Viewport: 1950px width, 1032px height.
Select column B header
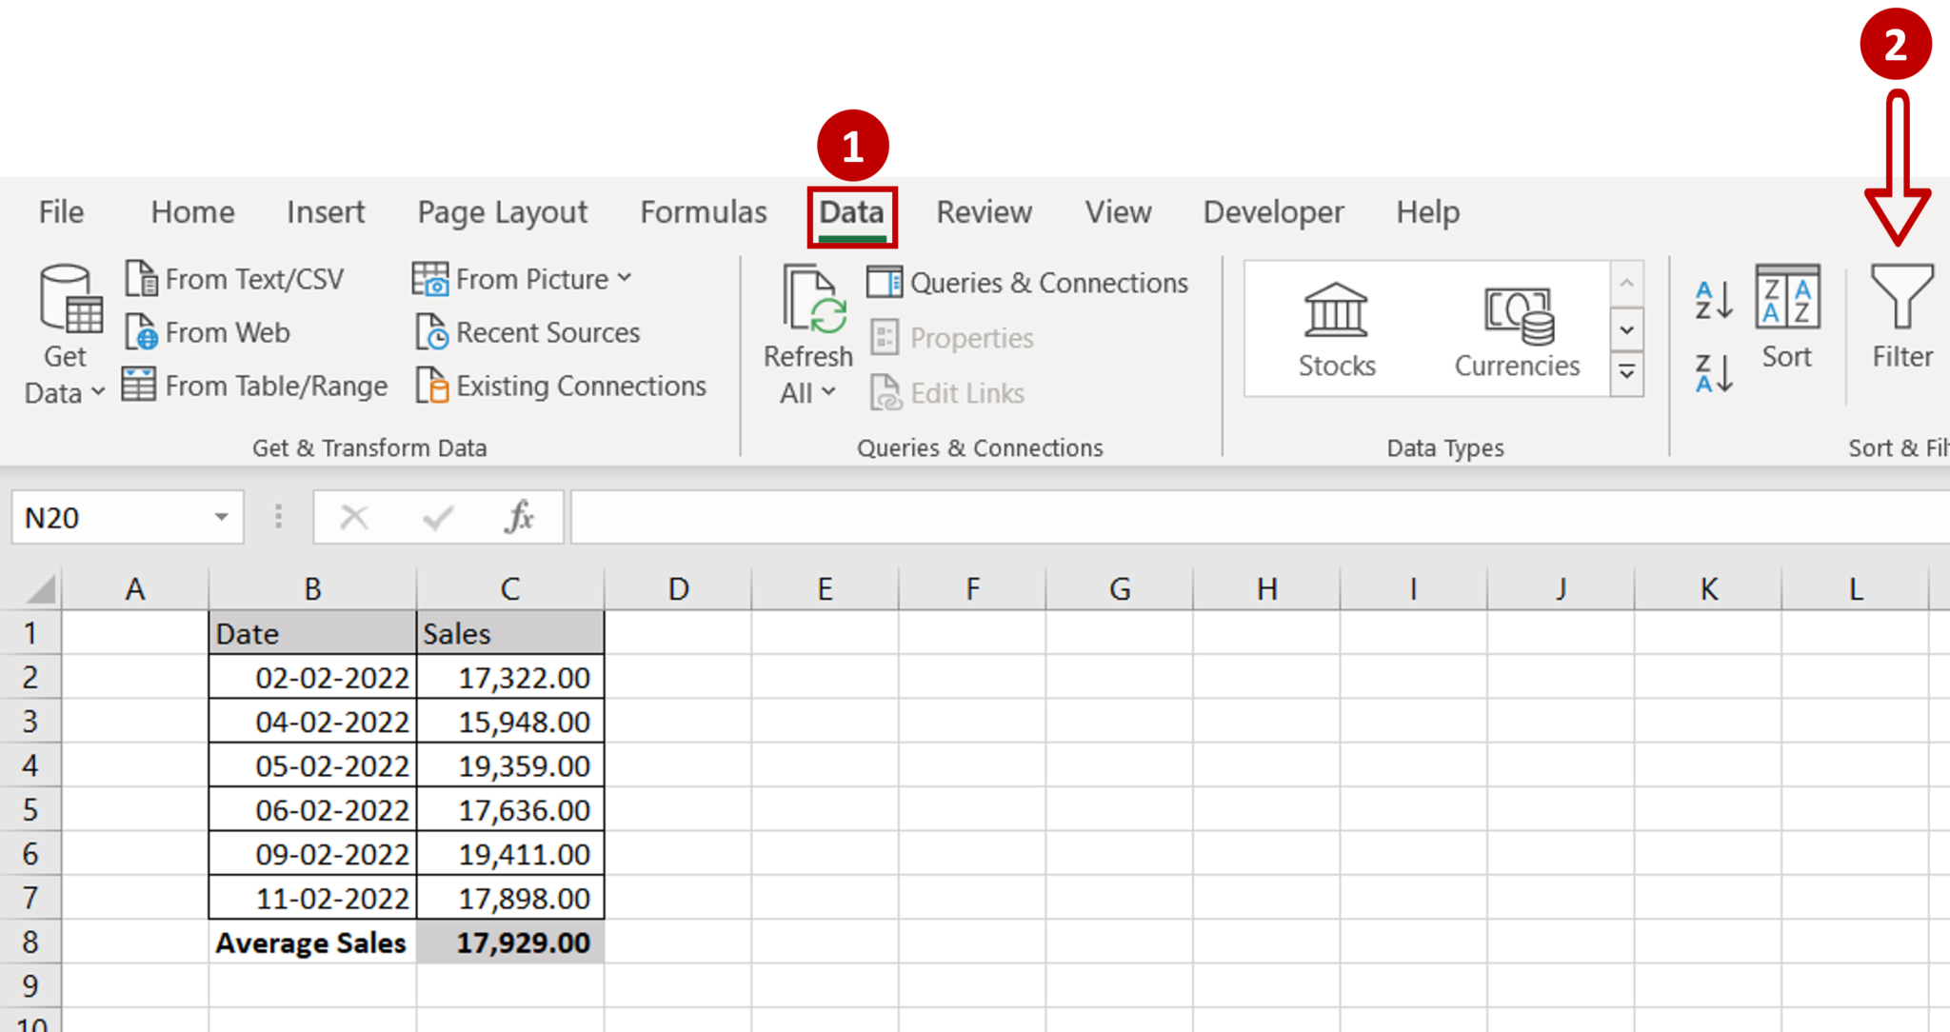(x=312, y=589)
